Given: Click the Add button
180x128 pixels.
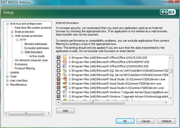Looking at the screenshot, I should (65, 111).
